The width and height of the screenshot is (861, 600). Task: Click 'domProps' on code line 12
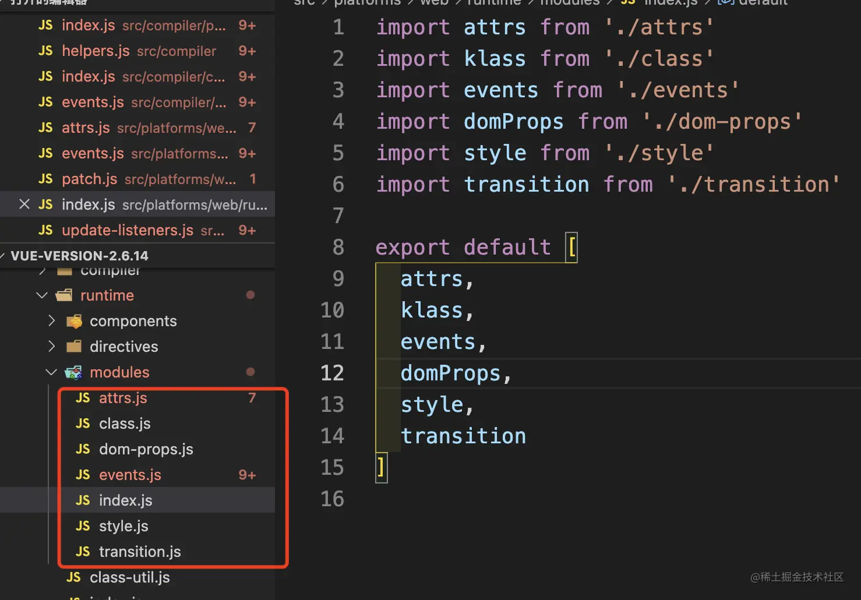[451, 373]
